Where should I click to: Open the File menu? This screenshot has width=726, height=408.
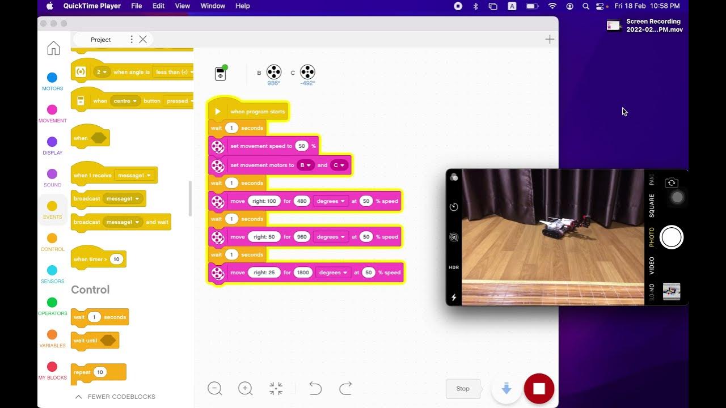137,6
